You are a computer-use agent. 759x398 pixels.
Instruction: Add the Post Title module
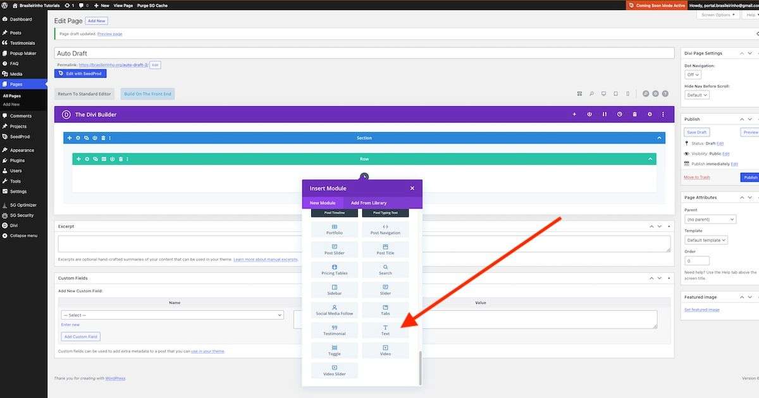(x=385, y=249)
